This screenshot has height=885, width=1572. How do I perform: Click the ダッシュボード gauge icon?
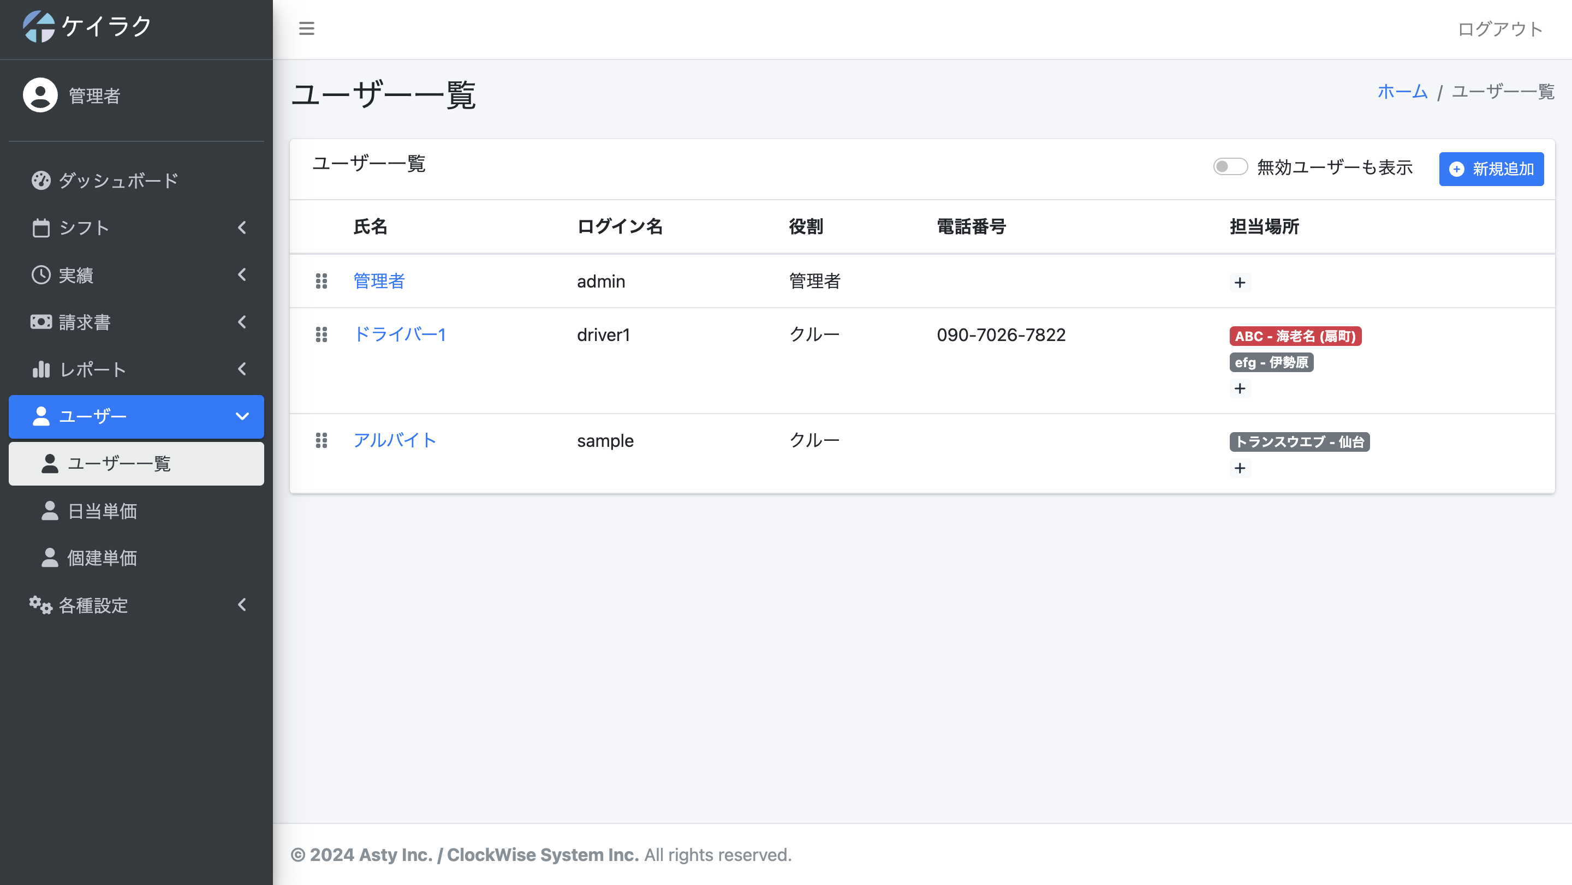point(41,181)
